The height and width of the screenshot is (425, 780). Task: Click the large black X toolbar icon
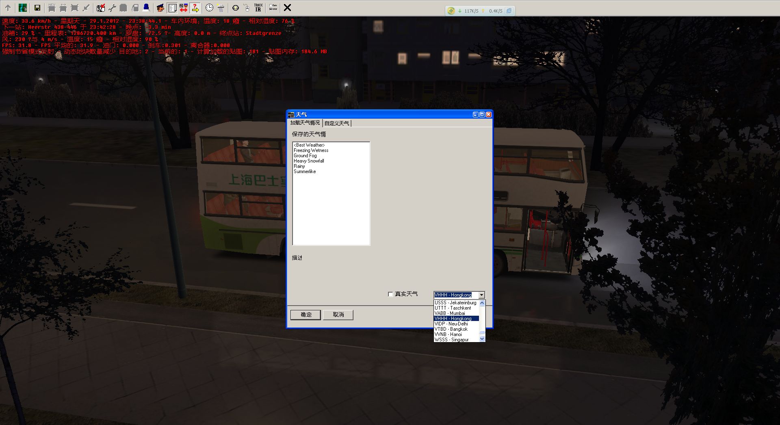[x=287, y=8]
